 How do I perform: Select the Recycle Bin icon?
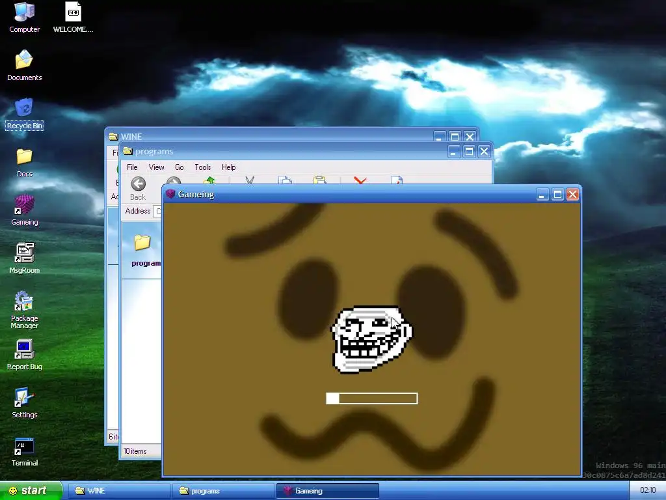[24, 113]
